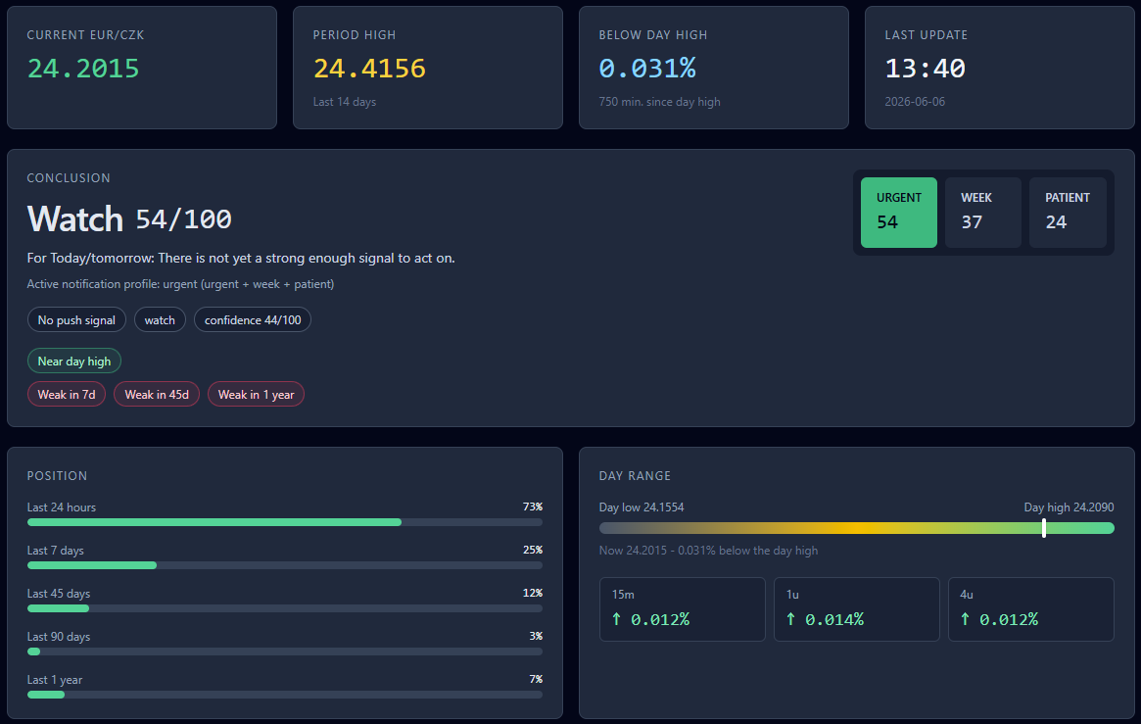Click the 'Weak in 45d' tag
This screenshot has height=724, width=1141.
(x=157, y=395)
